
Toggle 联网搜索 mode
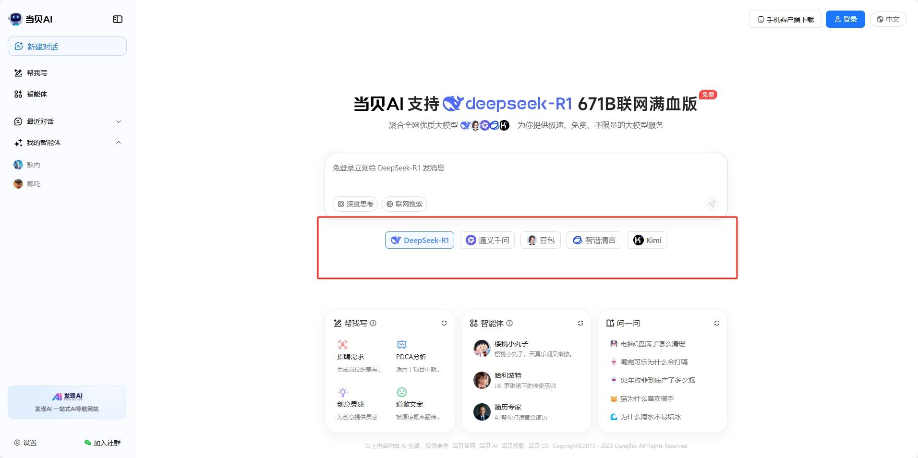tap(404, 204)
